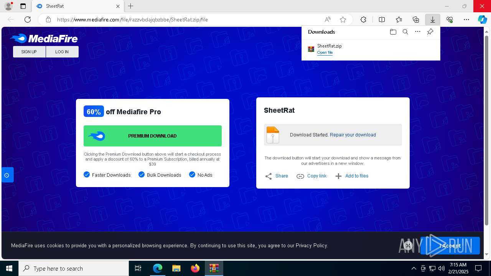Add page to favorites star icon

click(343, 20)
